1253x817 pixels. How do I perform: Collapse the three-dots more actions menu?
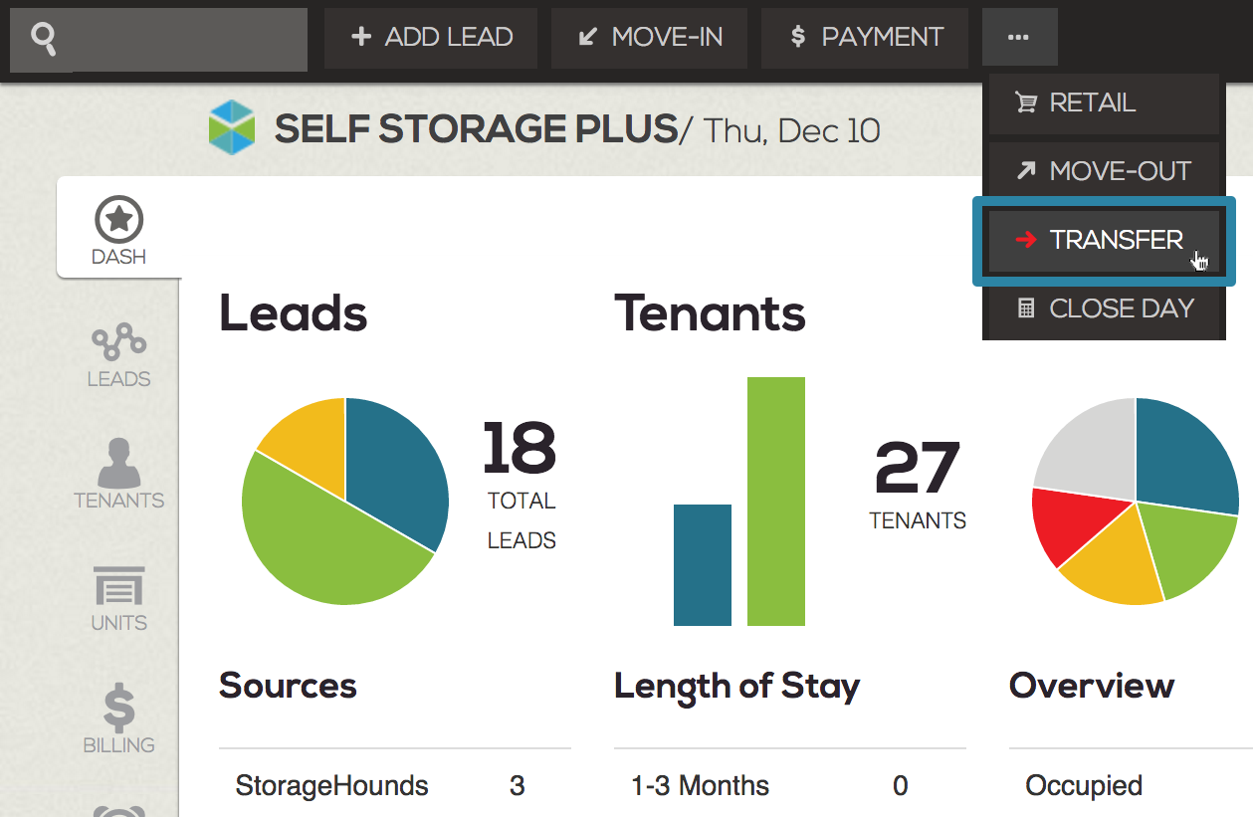pos(1019,38)
